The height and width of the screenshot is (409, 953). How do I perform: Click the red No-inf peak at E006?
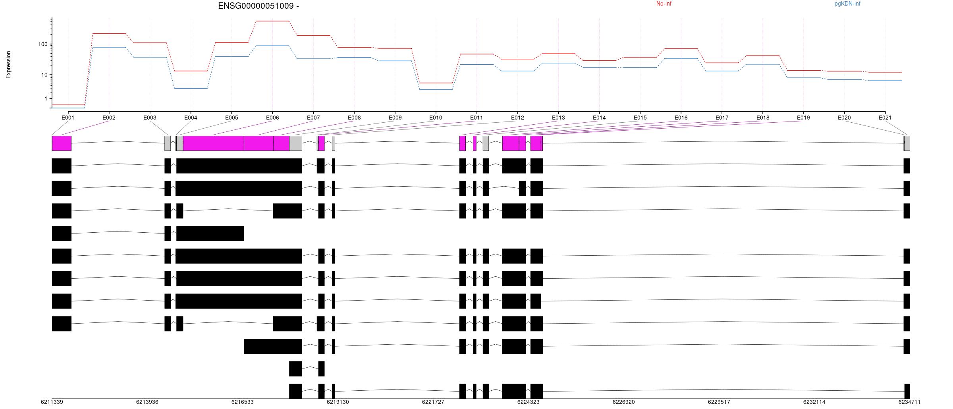[272, 21]
